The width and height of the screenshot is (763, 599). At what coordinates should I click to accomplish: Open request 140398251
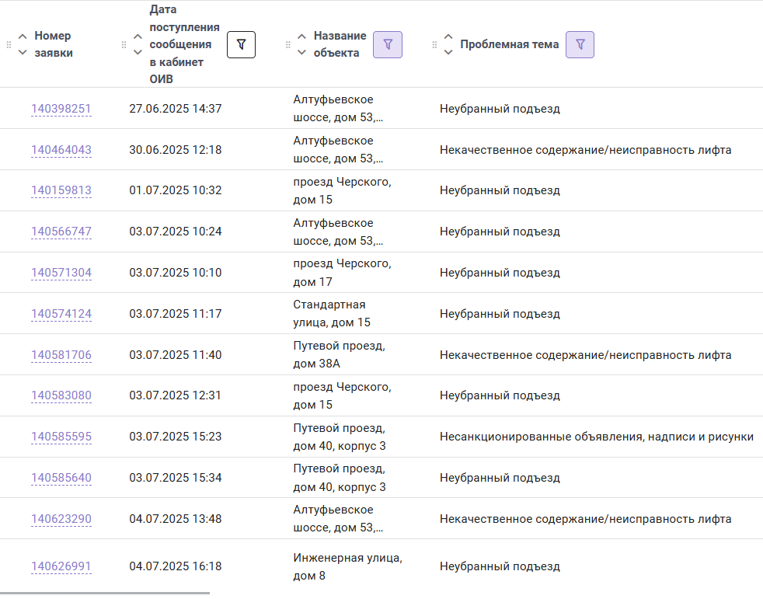61,109
